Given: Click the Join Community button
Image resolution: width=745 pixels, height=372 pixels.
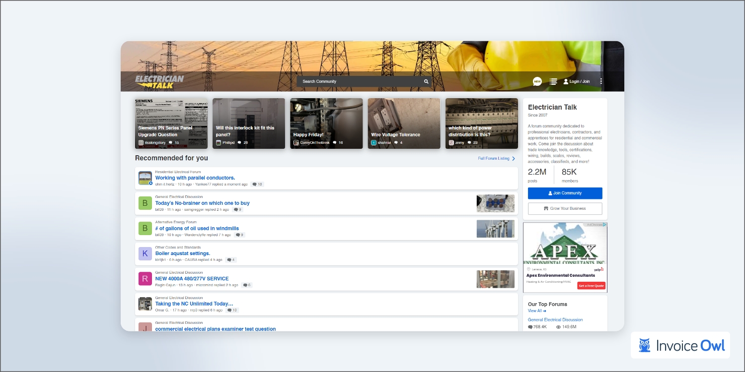Looking at the screenshot, I should [x=565, y=193].
